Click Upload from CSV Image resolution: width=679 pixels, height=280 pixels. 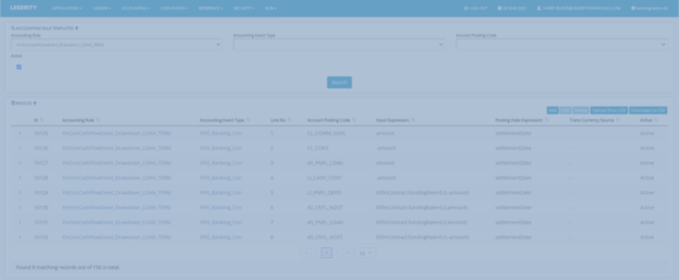(609, 110)
